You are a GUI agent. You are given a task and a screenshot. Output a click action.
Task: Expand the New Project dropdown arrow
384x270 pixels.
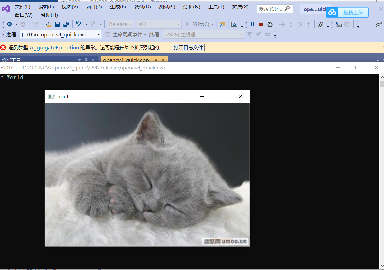coord(42,24)
